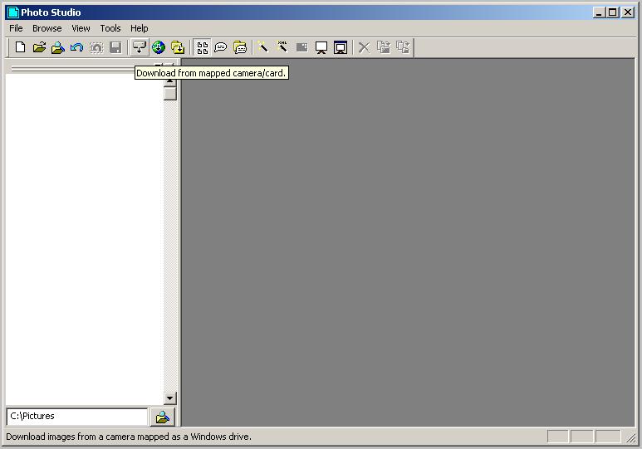Open the Browse menu
Image resolution: width=642 pixels, height=449 pixels.
[47, 28]
